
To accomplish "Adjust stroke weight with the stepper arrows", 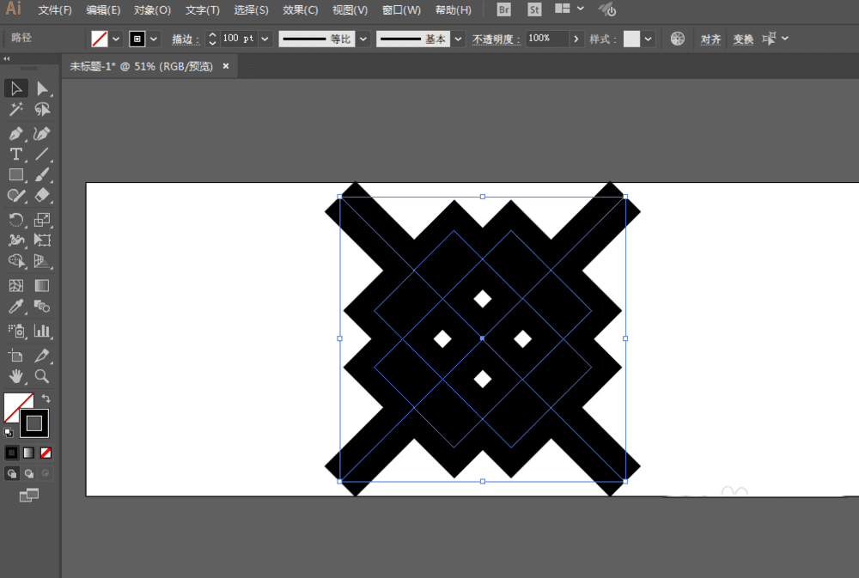I will [x=212, y=39].
